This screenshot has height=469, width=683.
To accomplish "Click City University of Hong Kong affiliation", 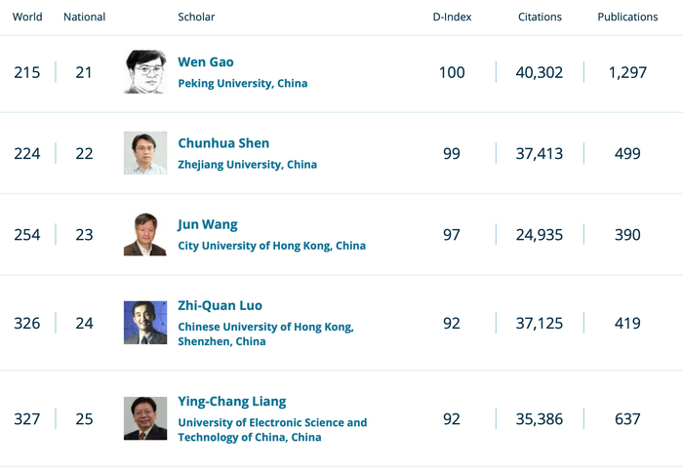I will [x=271, y=246].
